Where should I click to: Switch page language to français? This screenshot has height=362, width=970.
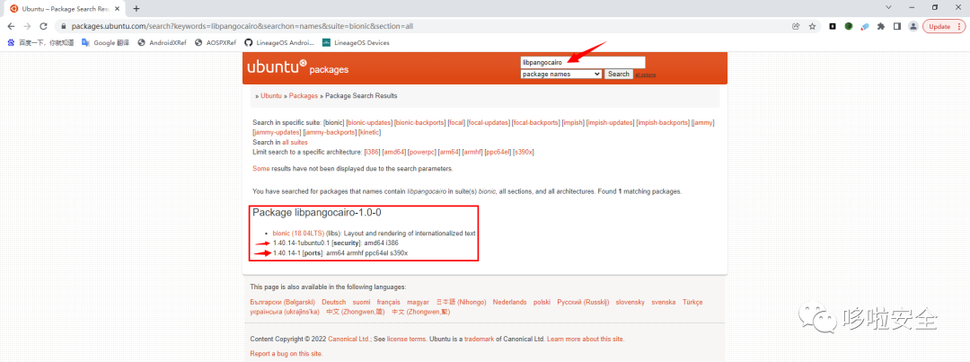pyautogui.click(x=389, y=302)
